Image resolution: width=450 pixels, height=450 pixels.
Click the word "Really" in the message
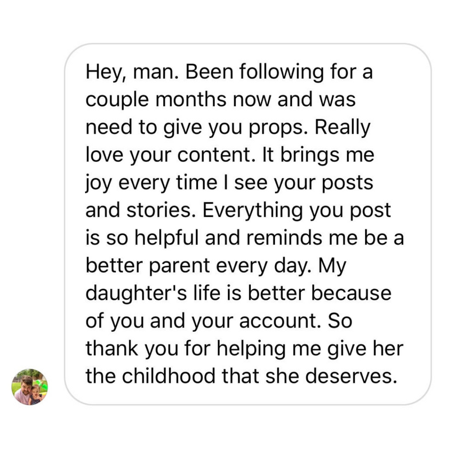[x=344, y=128]
